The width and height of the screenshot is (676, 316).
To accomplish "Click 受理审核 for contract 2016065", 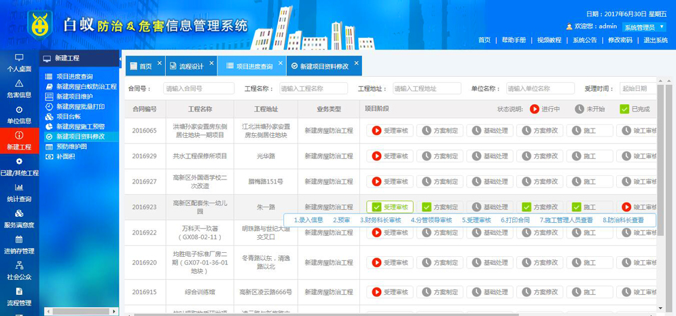I will point(389,130).
